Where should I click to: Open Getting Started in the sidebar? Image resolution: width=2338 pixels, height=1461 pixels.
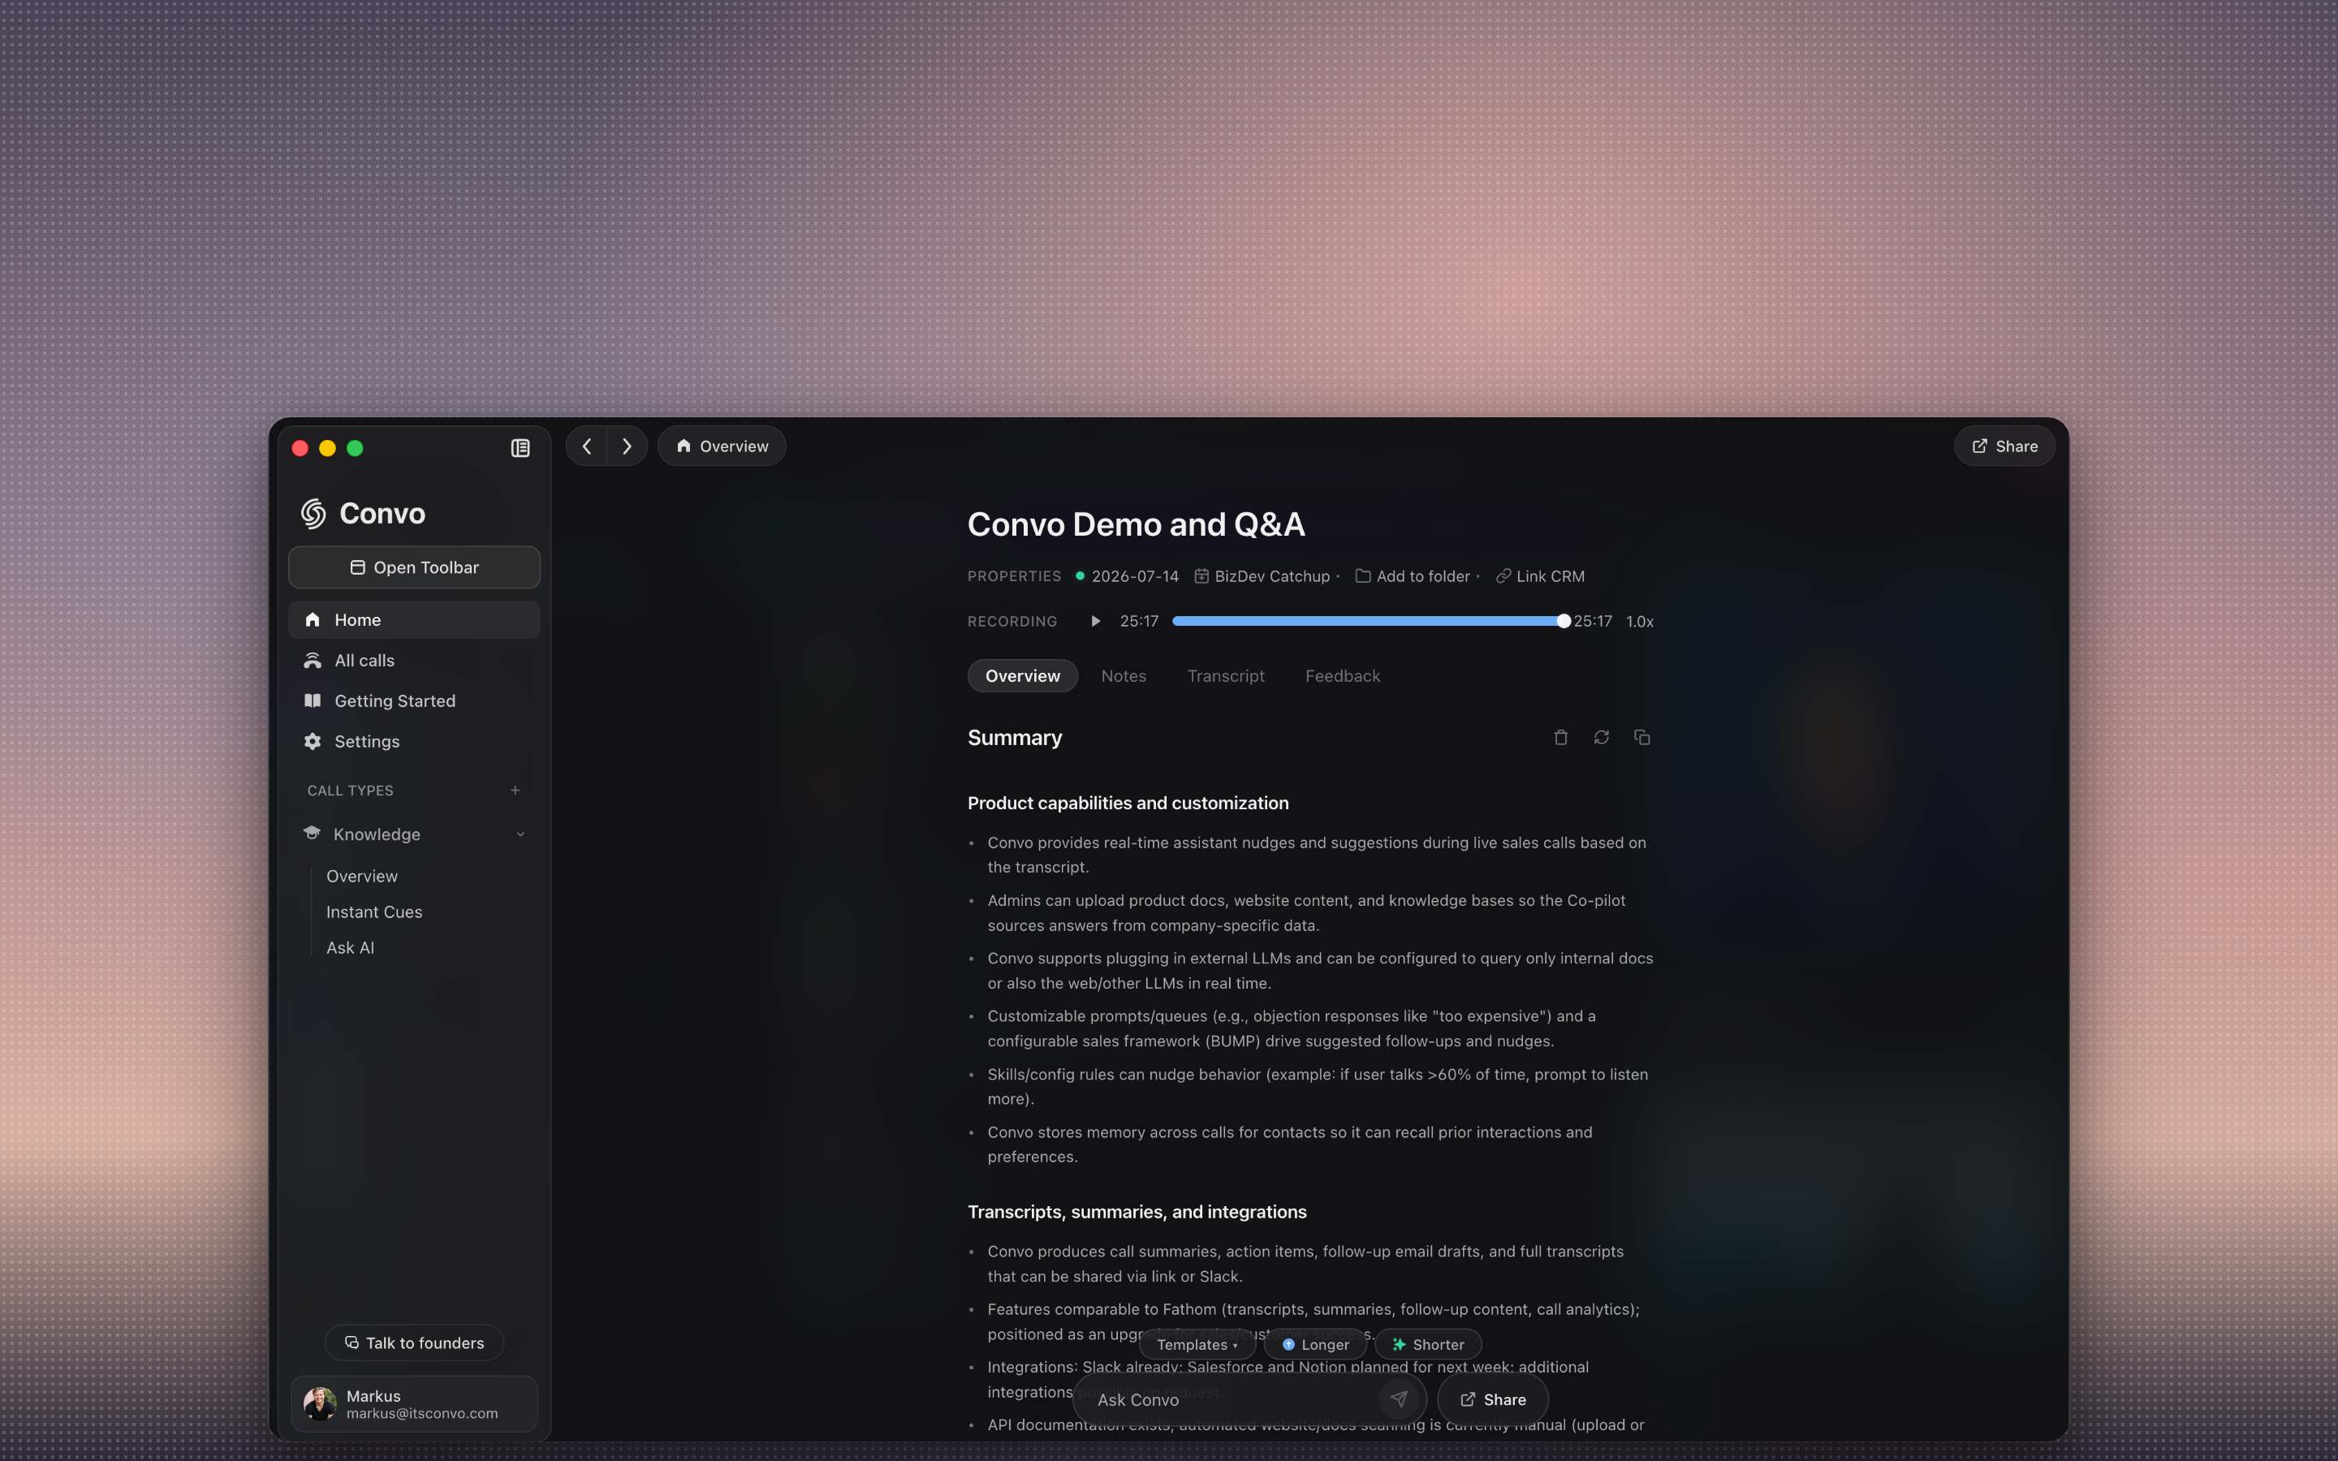415,700
